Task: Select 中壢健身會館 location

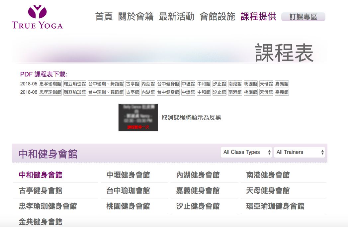Action: coord(128,175)
